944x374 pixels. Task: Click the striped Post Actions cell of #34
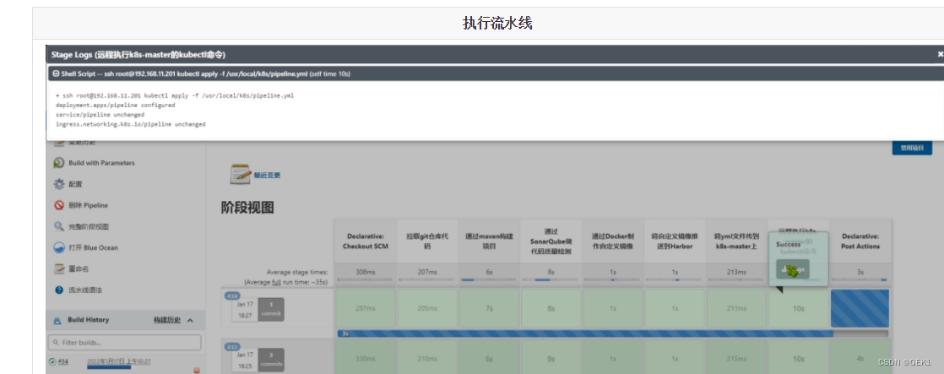pos(860,308)
